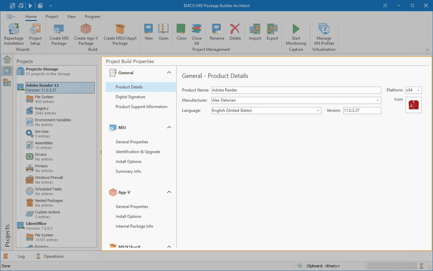Image resolution: width=433 pixels, height=271 pixels.
Task: Rename the selected project
Action: point(217,32)
